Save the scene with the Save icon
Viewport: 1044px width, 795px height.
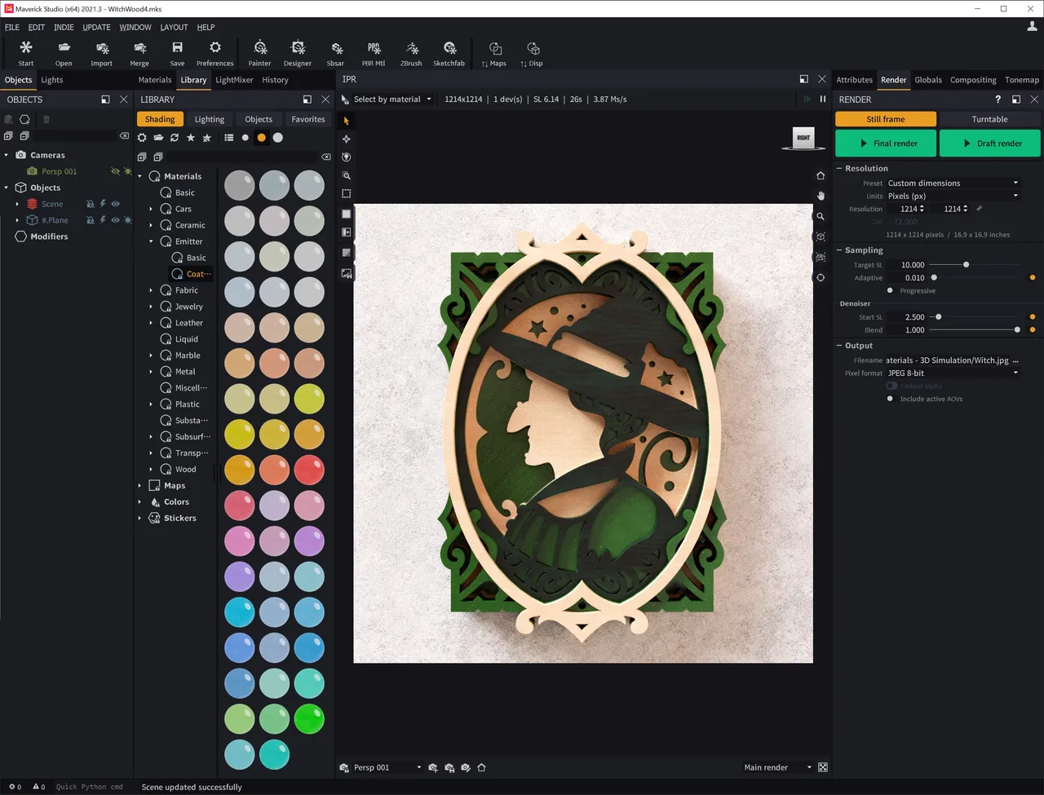coord(177,54)
